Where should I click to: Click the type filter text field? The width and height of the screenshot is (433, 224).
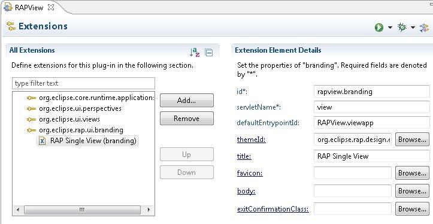tap(83, 83)
